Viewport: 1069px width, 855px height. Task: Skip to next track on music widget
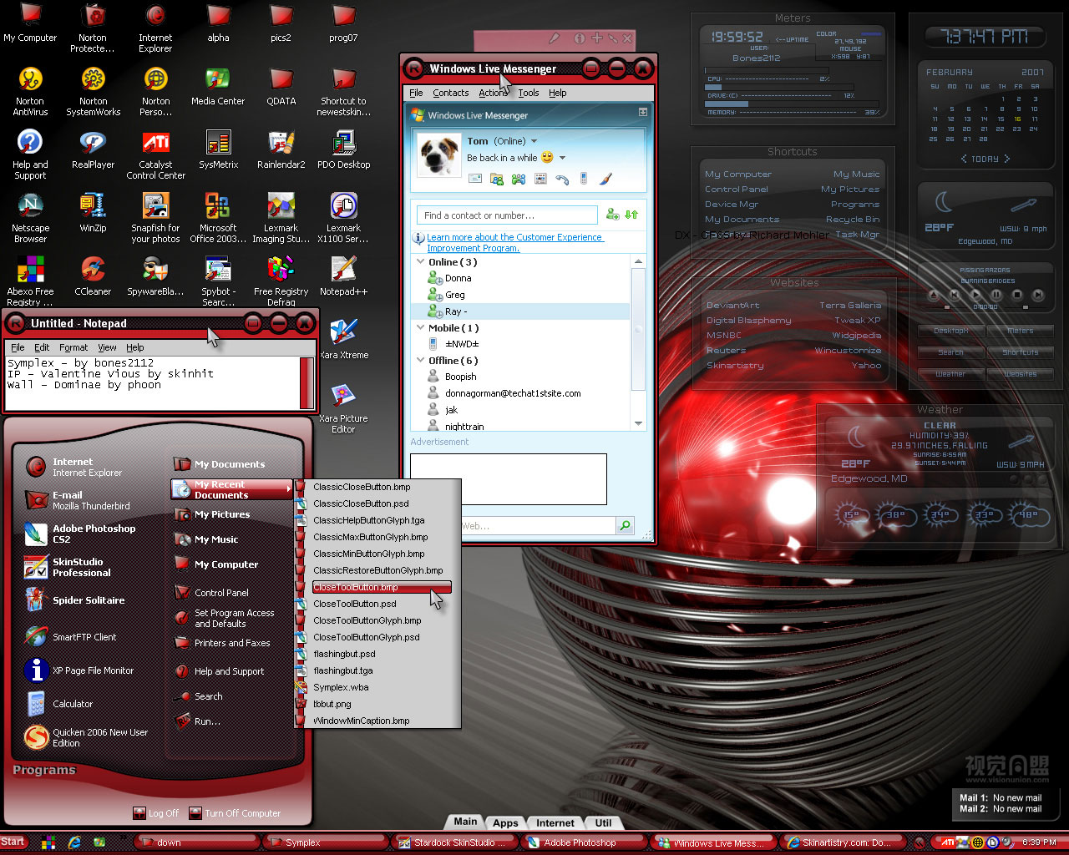1037,295
